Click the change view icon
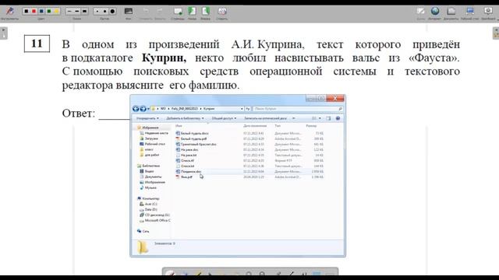Screen dimensions: 499x280 [x=314, y=118]
